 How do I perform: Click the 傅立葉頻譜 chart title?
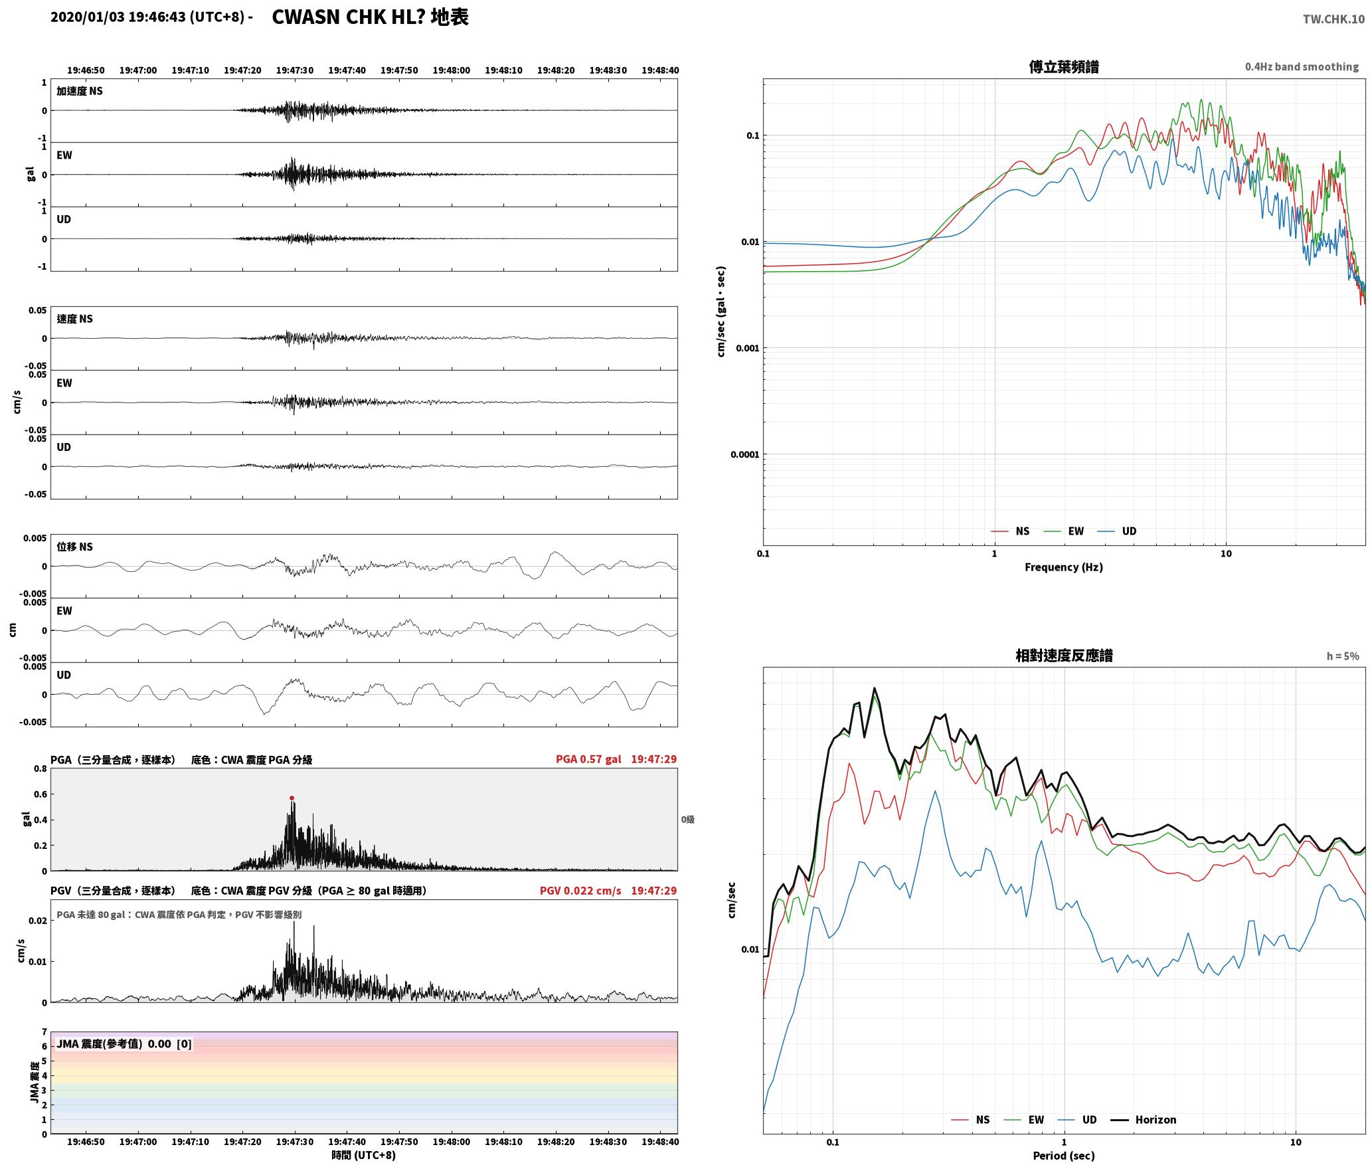pyautogui.click(x=1064, y=66)
